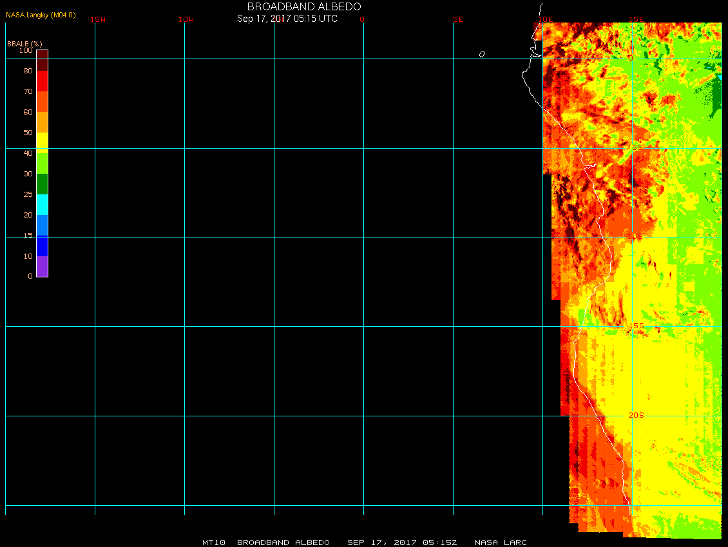
Task: Select the dark green 25–30% legend swatch
Action: pos(42,183)
